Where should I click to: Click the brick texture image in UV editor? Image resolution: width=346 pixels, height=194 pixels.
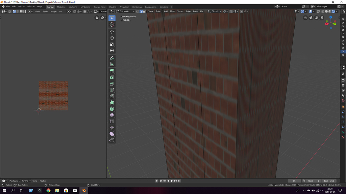tap(53, 96)
